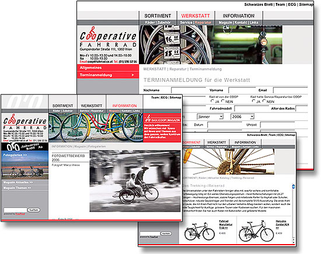Click the rickshaw contest photo
Image resolution: width=321 pixels, height=254 pixels.
click(x=135, y=181)
